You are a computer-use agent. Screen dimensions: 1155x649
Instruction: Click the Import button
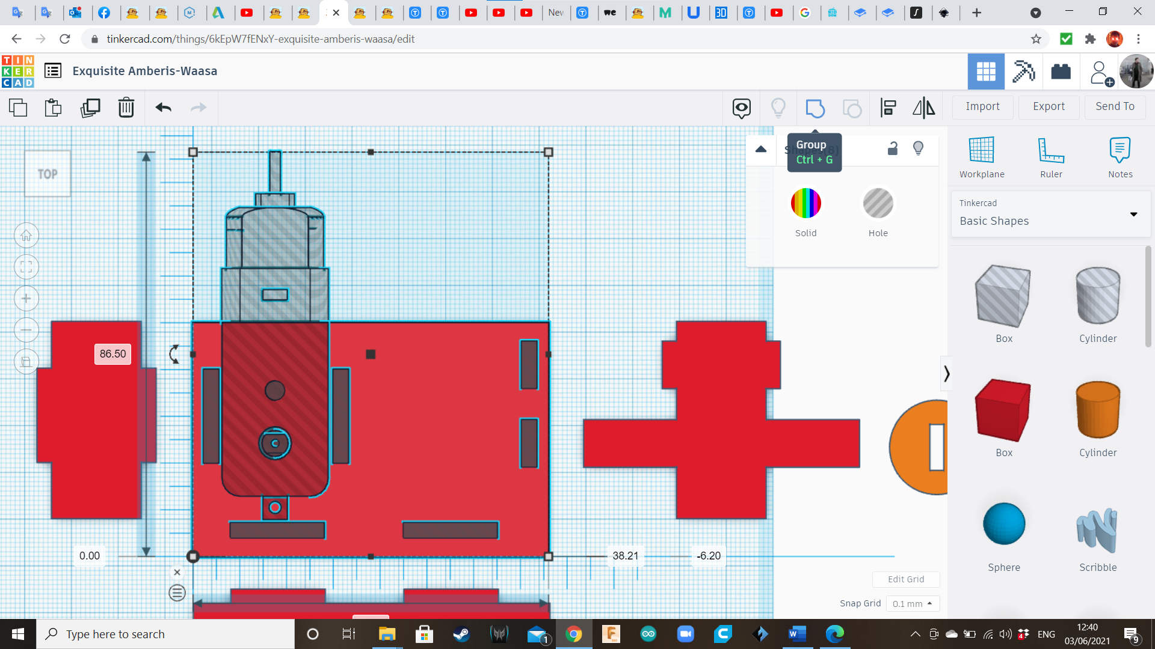point(982,106)
